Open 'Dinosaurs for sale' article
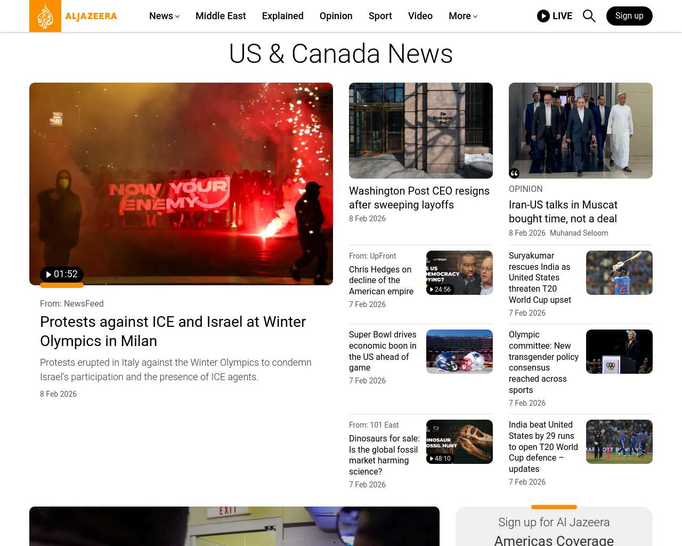 point(384,455)
